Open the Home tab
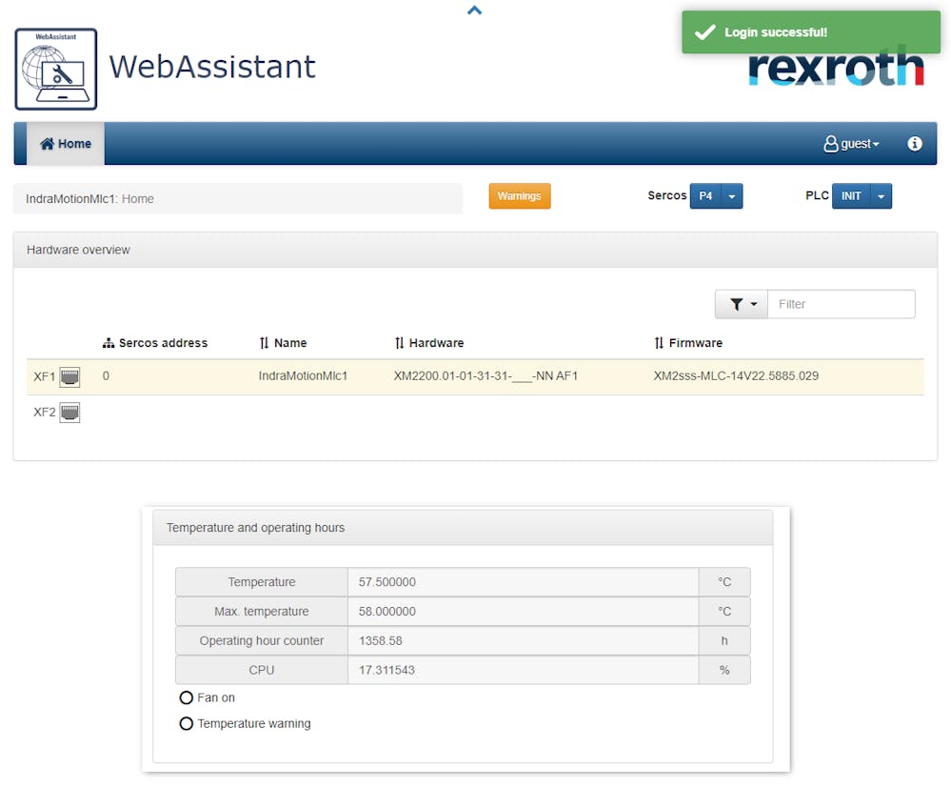This screenshot has height=808, width=951. [66, 144]
